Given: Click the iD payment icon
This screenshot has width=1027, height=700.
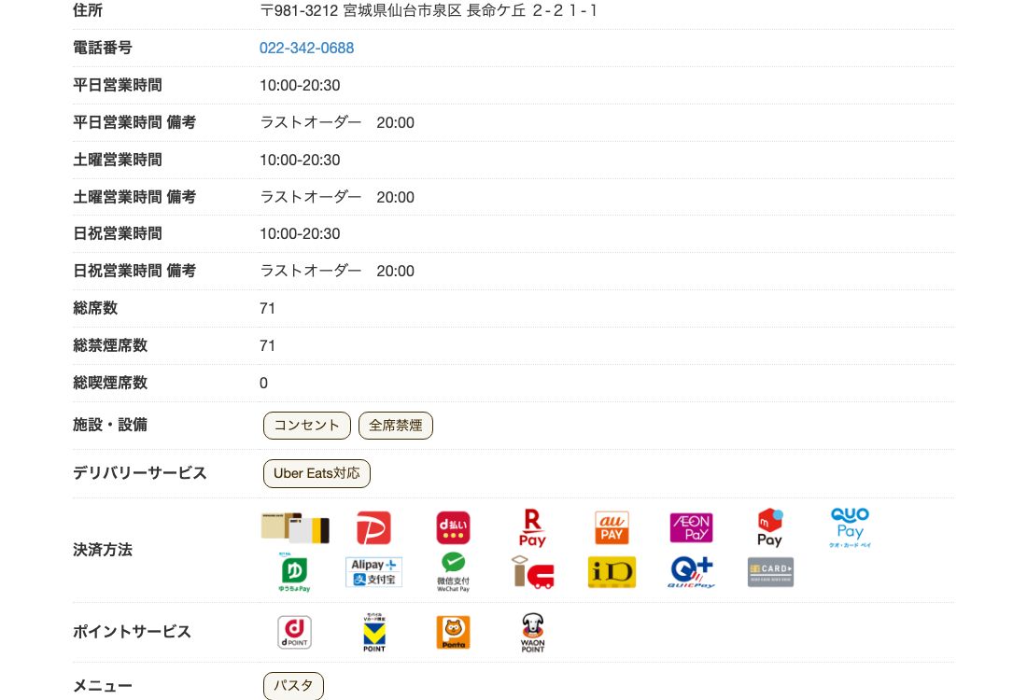Looking at the screenshot, I should tap(612, 571).
